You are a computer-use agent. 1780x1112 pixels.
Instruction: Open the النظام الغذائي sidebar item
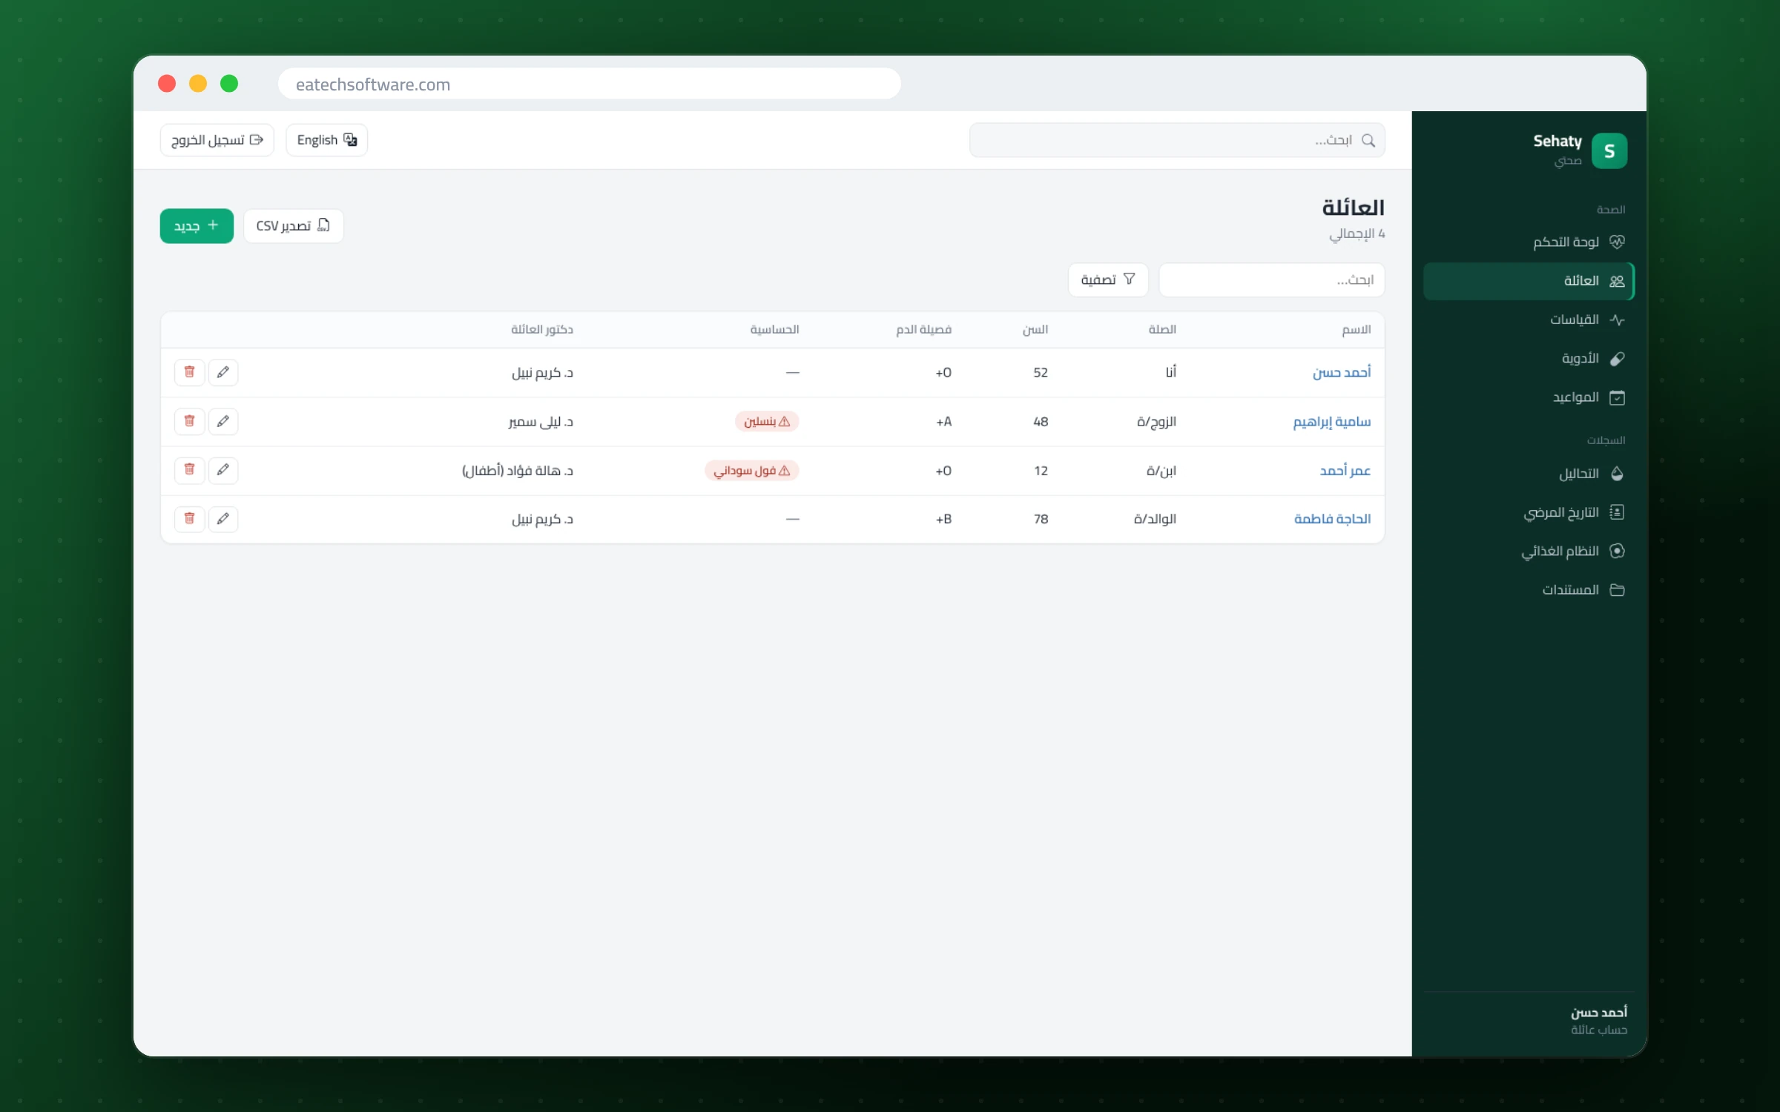(1529, 551)
